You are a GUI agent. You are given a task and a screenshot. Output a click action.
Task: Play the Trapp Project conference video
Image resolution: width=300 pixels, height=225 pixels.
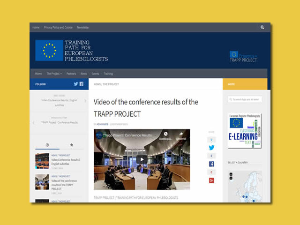point(142,159)
